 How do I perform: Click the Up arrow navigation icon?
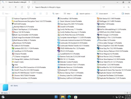click(x=16, y=7)
